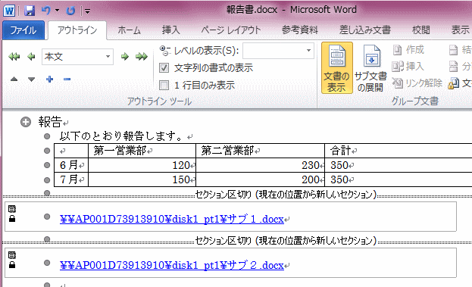Select the bullet marker beside サブ１.docx
The image size is (472, 287).
[47, 217]
